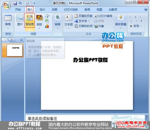This screenshot has height=130, width=150.
Task: Insert a picture with 图片 icon
Action: (x=20, y=20)
